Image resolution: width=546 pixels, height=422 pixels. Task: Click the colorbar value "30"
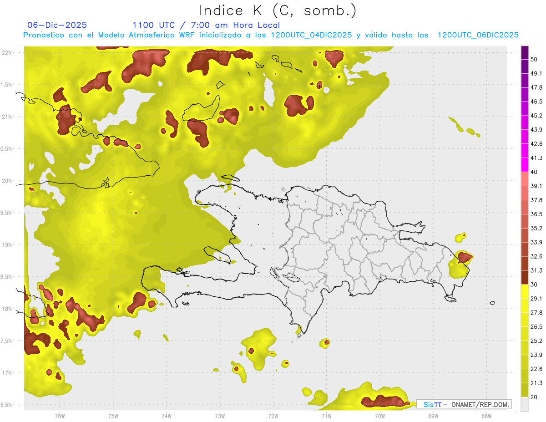(x=535, y=285)
